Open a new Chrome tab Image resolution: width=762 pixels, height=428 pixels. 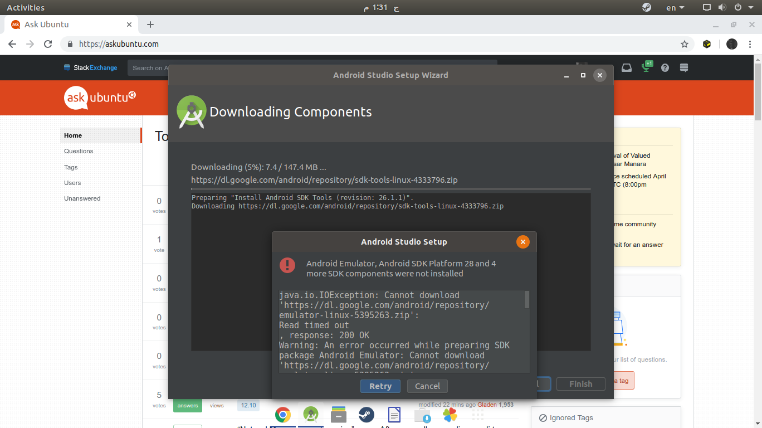click(150, 25)
